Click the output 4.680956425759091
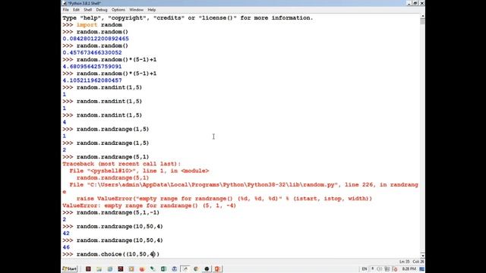Screen dimensions: 486x273 tap(92, 67)
